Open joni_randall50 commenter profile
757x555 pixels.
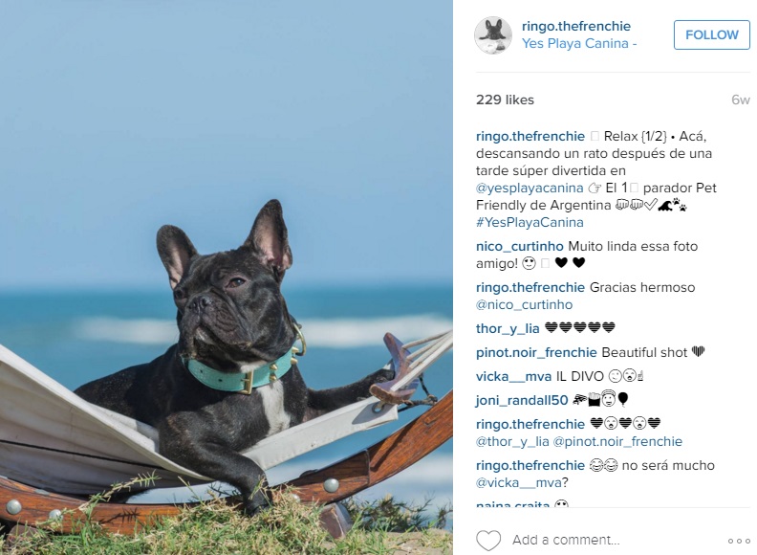522,400
